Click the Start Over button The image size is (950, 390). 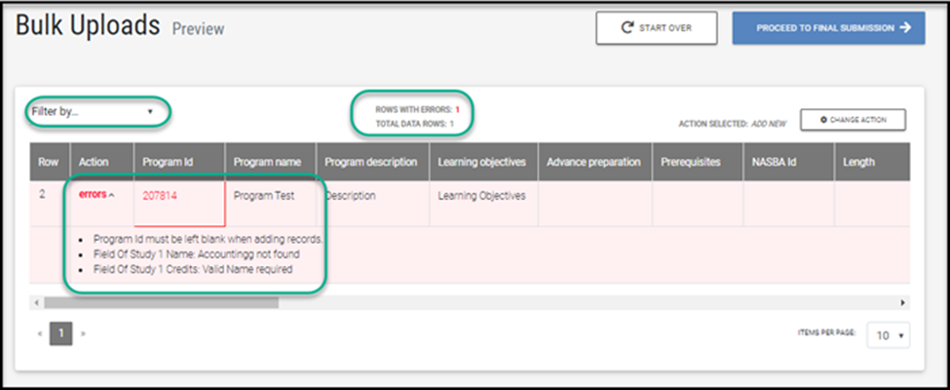tap(657, 28)
